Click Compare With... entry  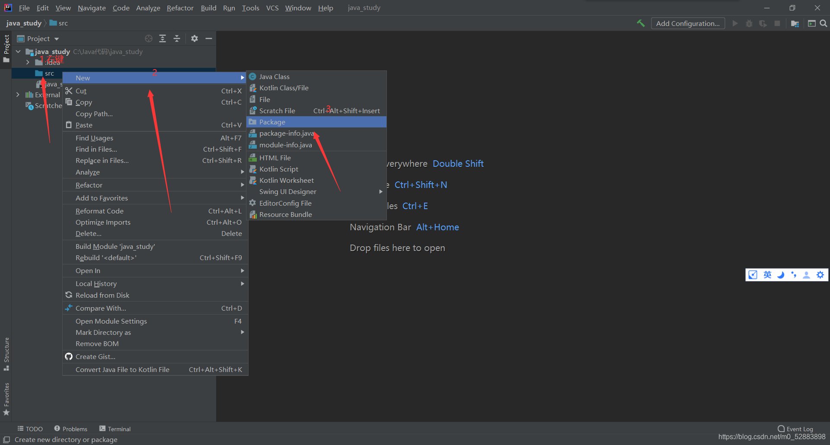coord(156,308)
